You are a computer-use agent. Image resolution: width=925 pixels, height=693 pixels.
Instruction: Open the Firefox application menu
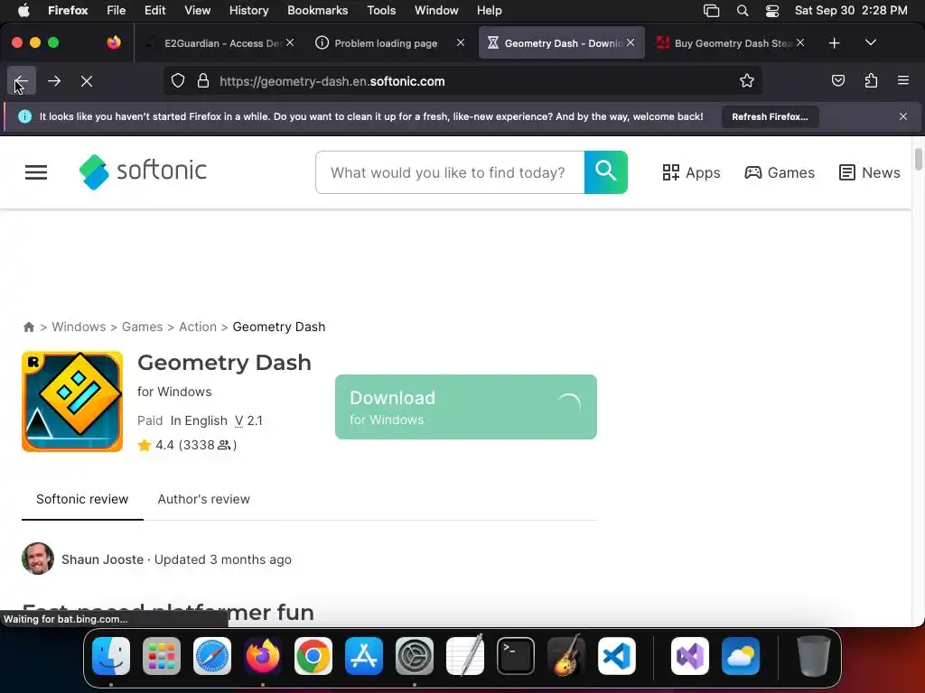pyautogui.click(x=903, y=80)
